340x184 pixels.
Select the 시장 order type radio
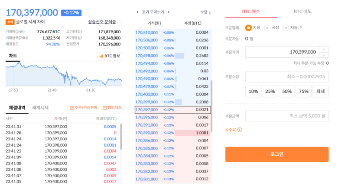267,28
